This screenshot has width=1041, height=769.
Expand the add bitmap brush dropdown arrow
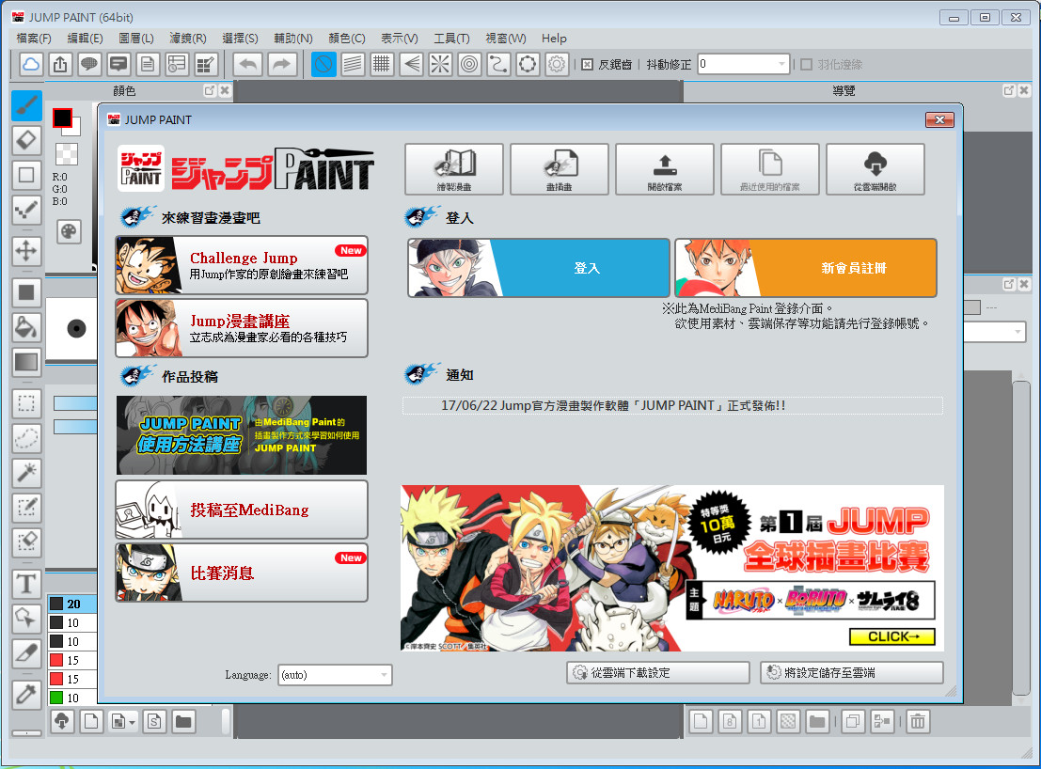[x=133, y=721]
